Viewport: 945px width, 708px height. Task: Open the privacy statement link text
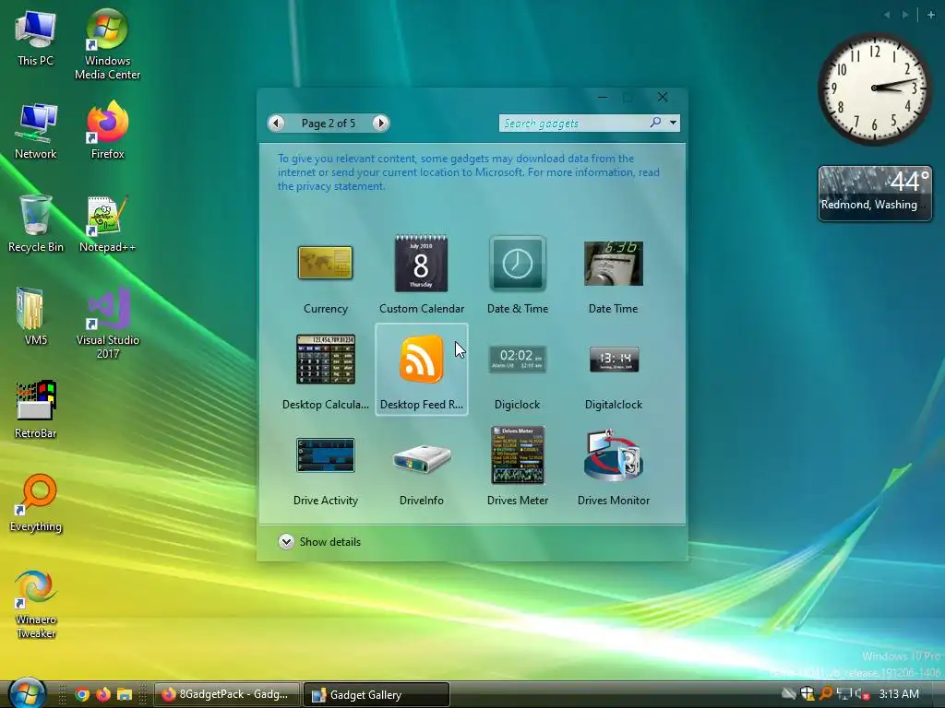pyautogui.click(x=330, y=186)
